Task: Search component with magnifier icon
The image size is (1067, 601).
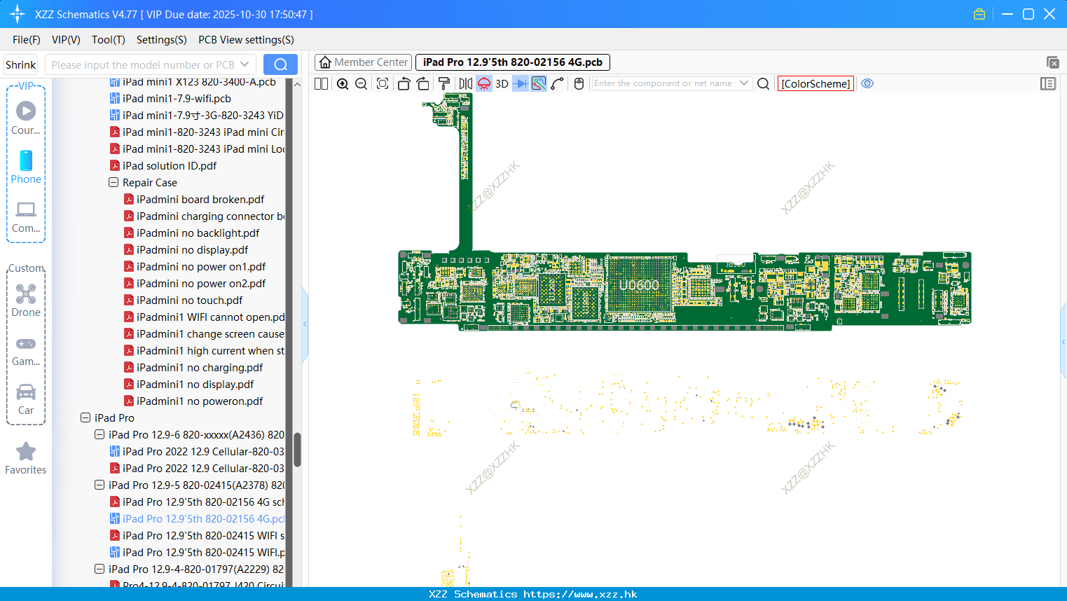Action: click(764, 83)
